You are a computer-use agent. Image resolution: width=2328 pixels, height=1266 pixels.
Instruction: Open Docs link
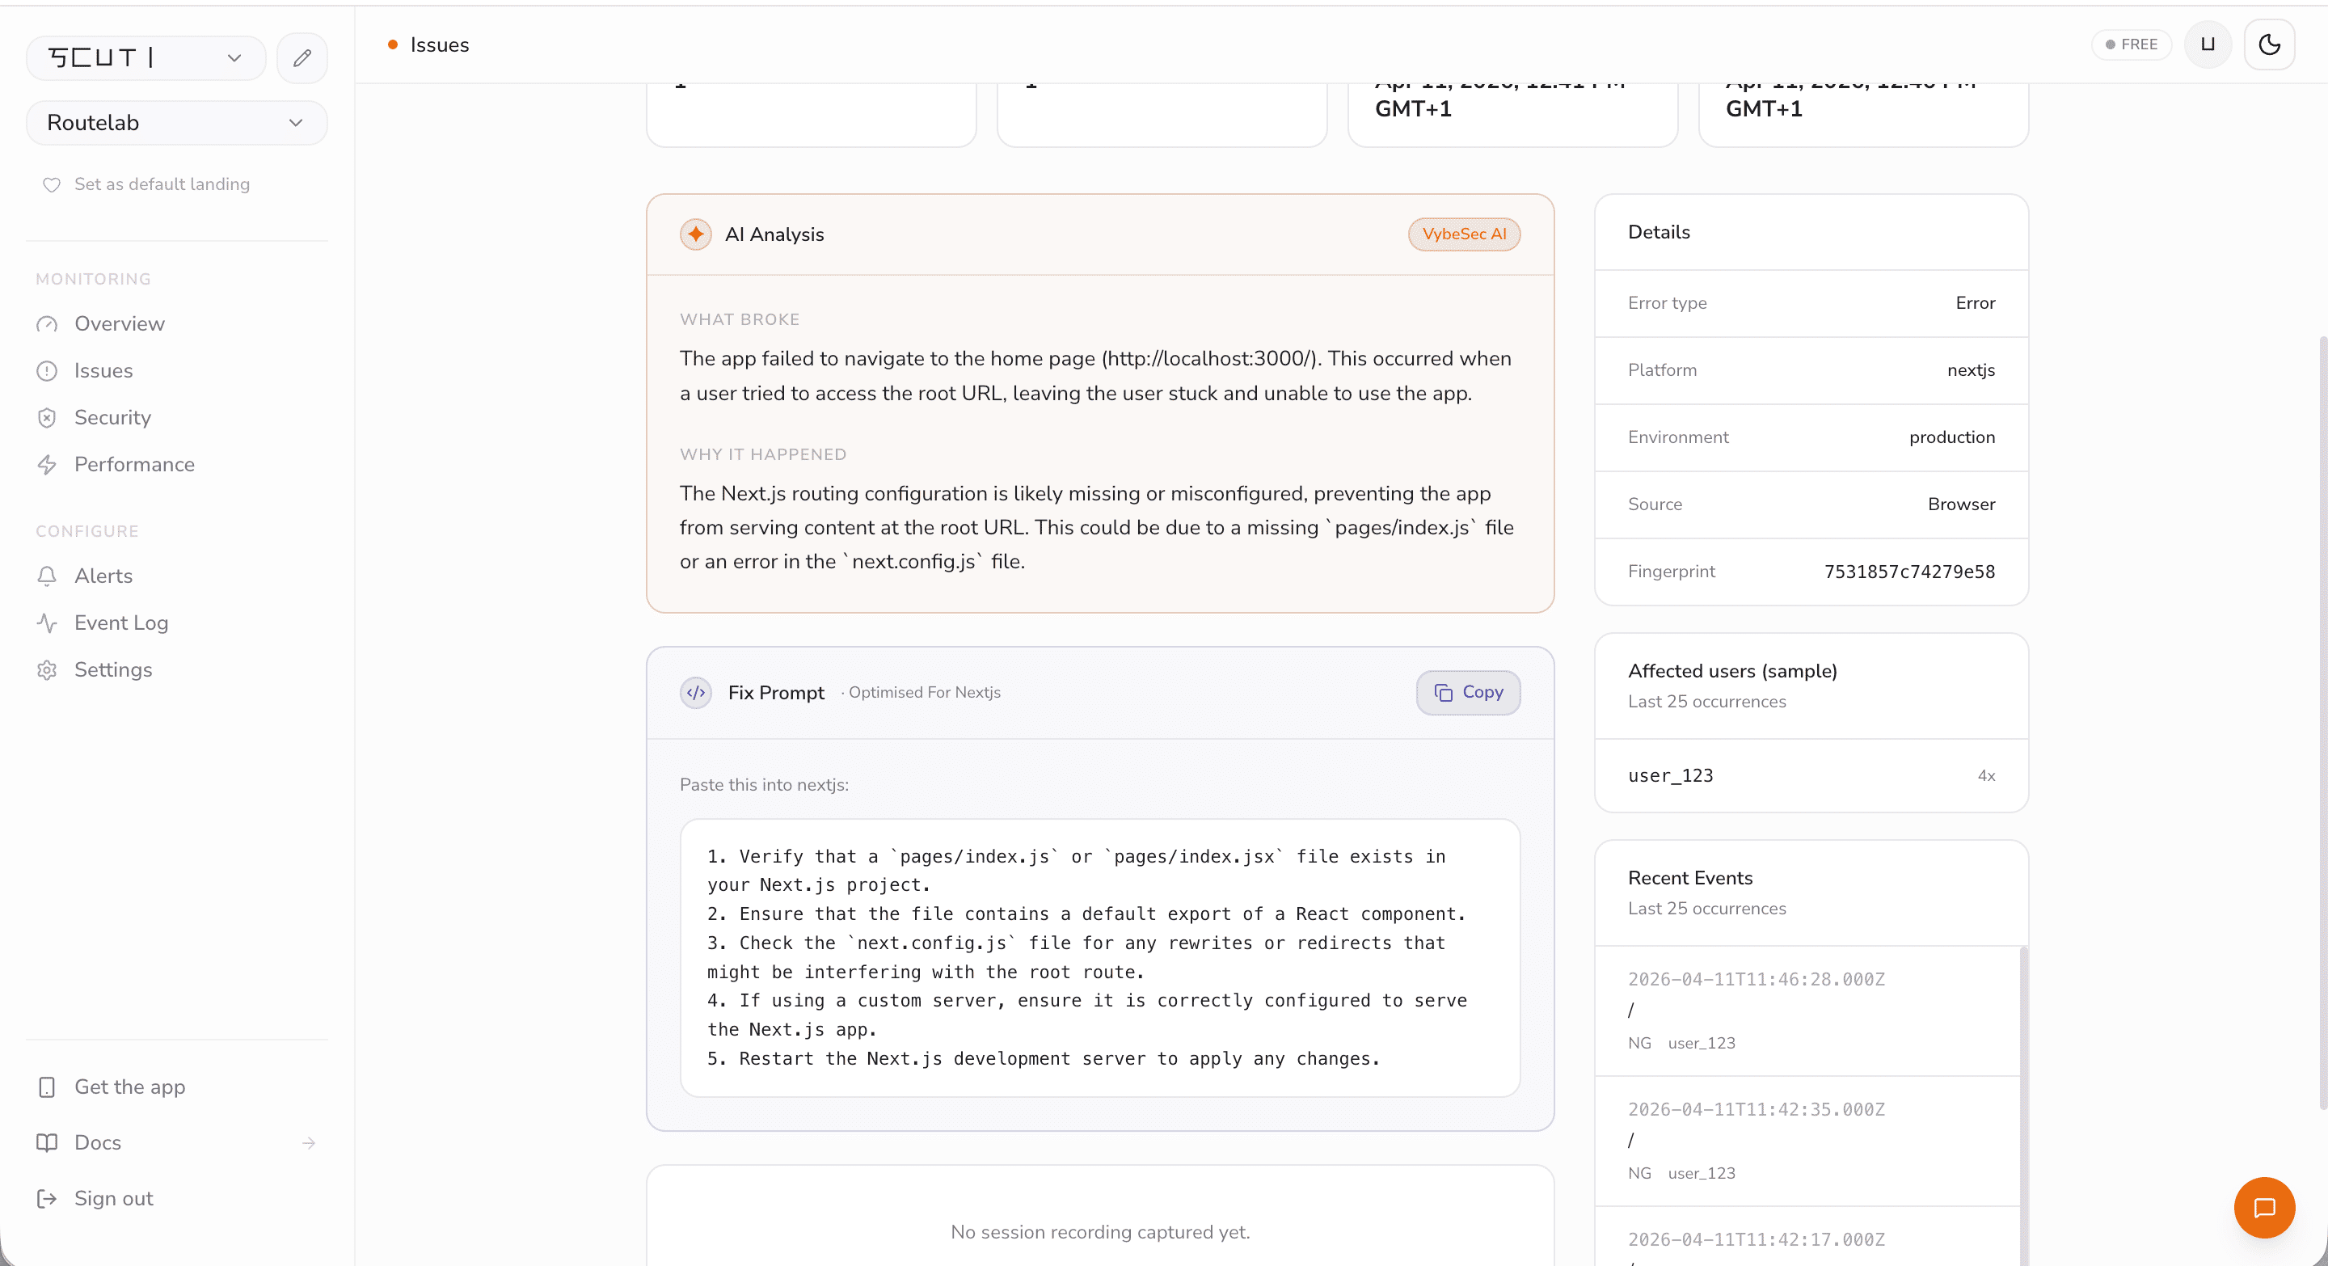[x=98, y=1143]
